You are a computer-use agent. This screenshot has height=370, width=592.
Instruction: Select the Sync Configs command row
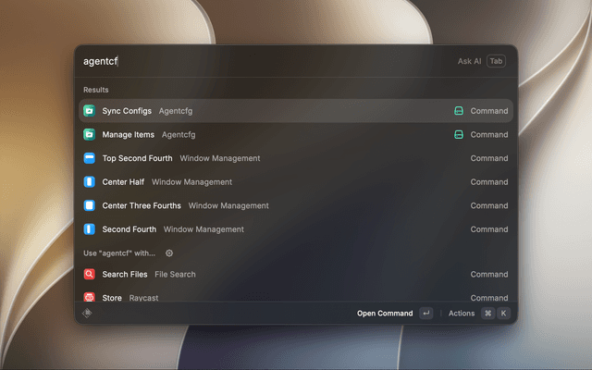pyautogui.click(x=296, y=111)
